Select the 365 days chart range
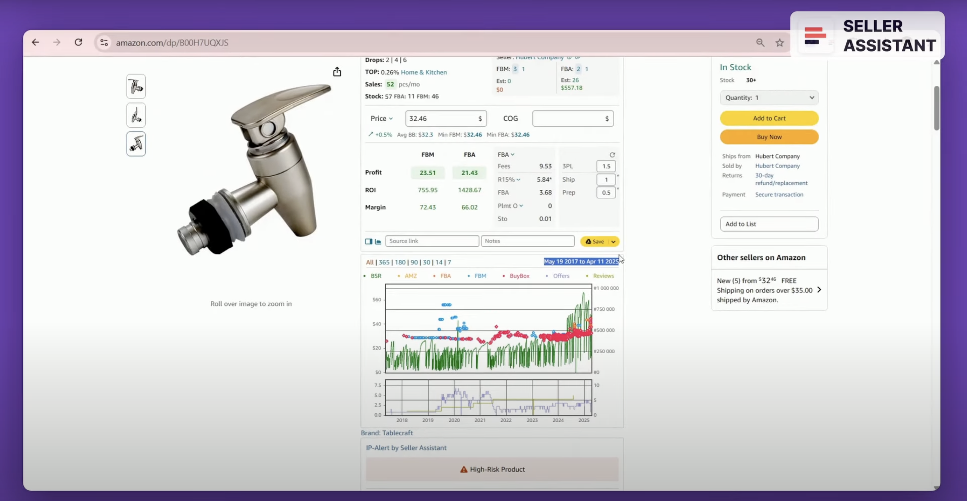Screen dimensions: 967x501 384,262
